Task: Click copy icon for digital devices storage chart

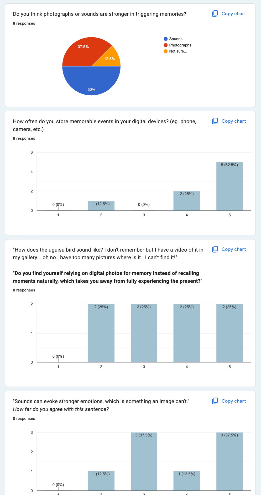Action: (215, 121)
